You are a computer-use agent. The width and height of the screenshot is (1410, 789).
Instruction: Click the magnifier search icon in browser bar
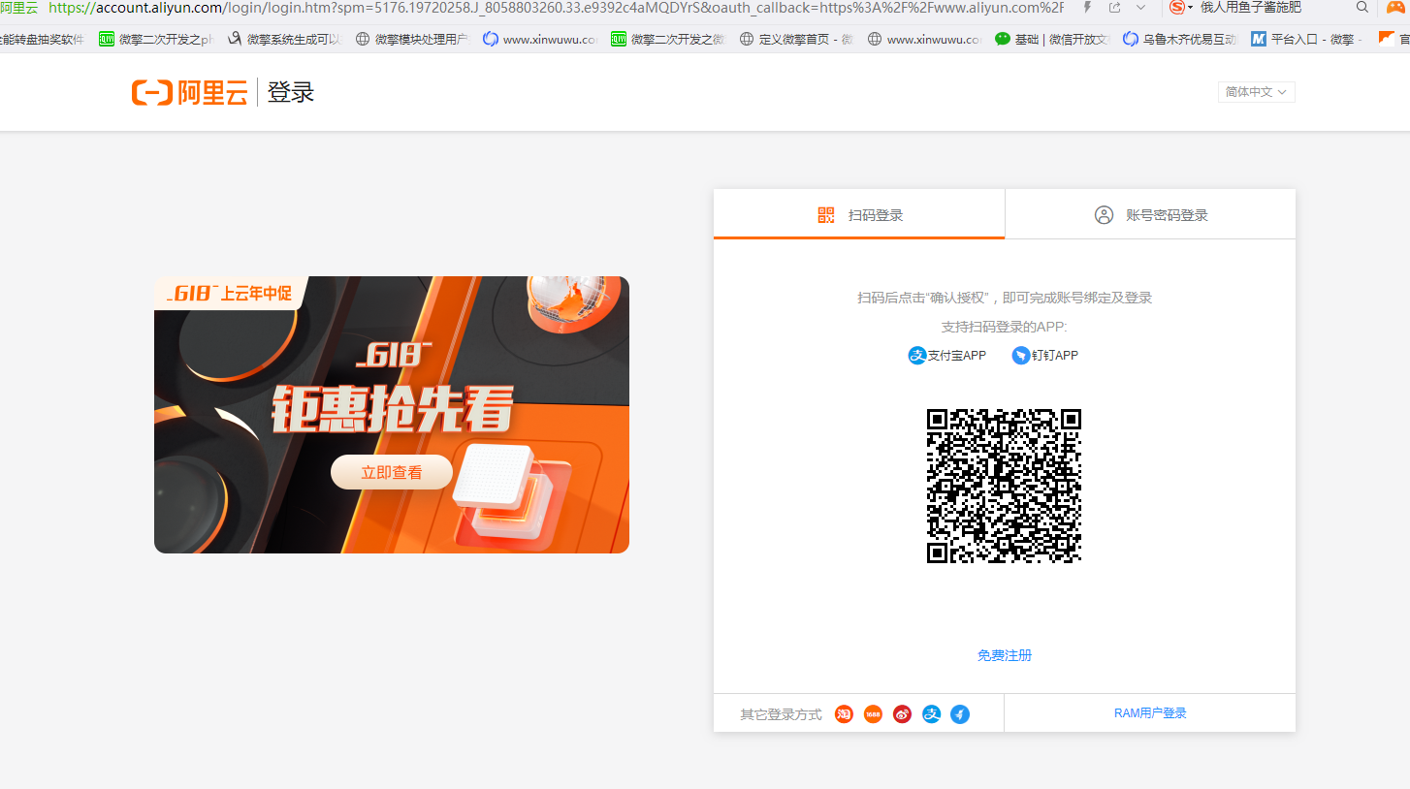point(1362,8)
